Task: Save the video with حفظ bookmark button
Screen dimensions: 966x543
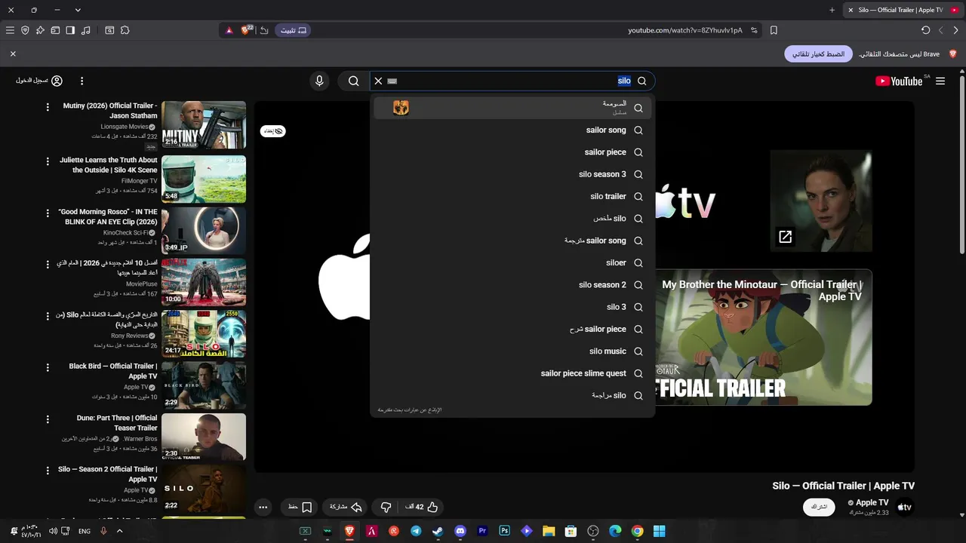Action: (x=300, y=507)
